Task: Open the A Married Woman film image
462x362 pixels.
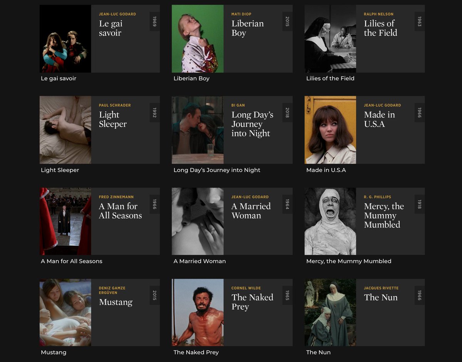Action: 198,221
